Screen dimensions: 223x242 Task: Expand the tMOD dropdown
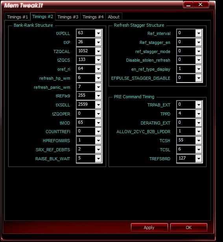[x=98, y=123]
